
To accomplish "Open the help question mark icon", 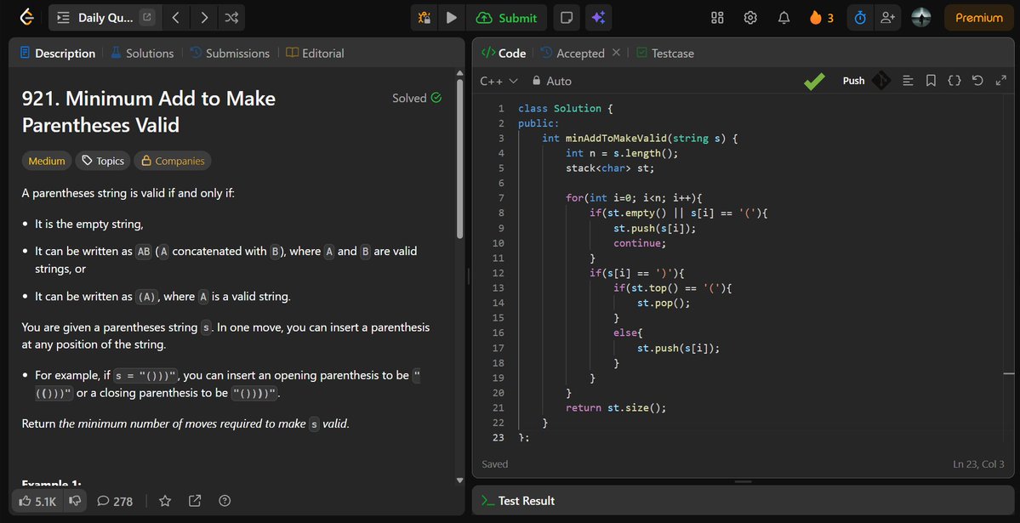I will [x=225, y=501].
